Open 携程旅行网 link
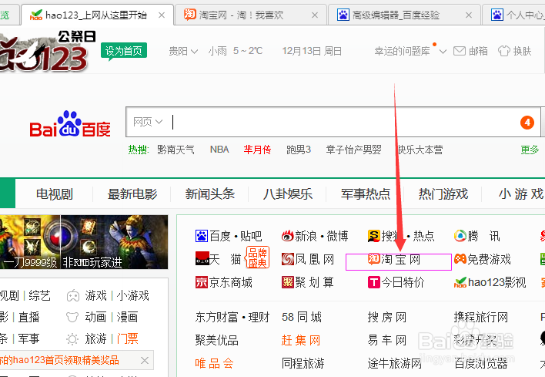 point(480,317)
